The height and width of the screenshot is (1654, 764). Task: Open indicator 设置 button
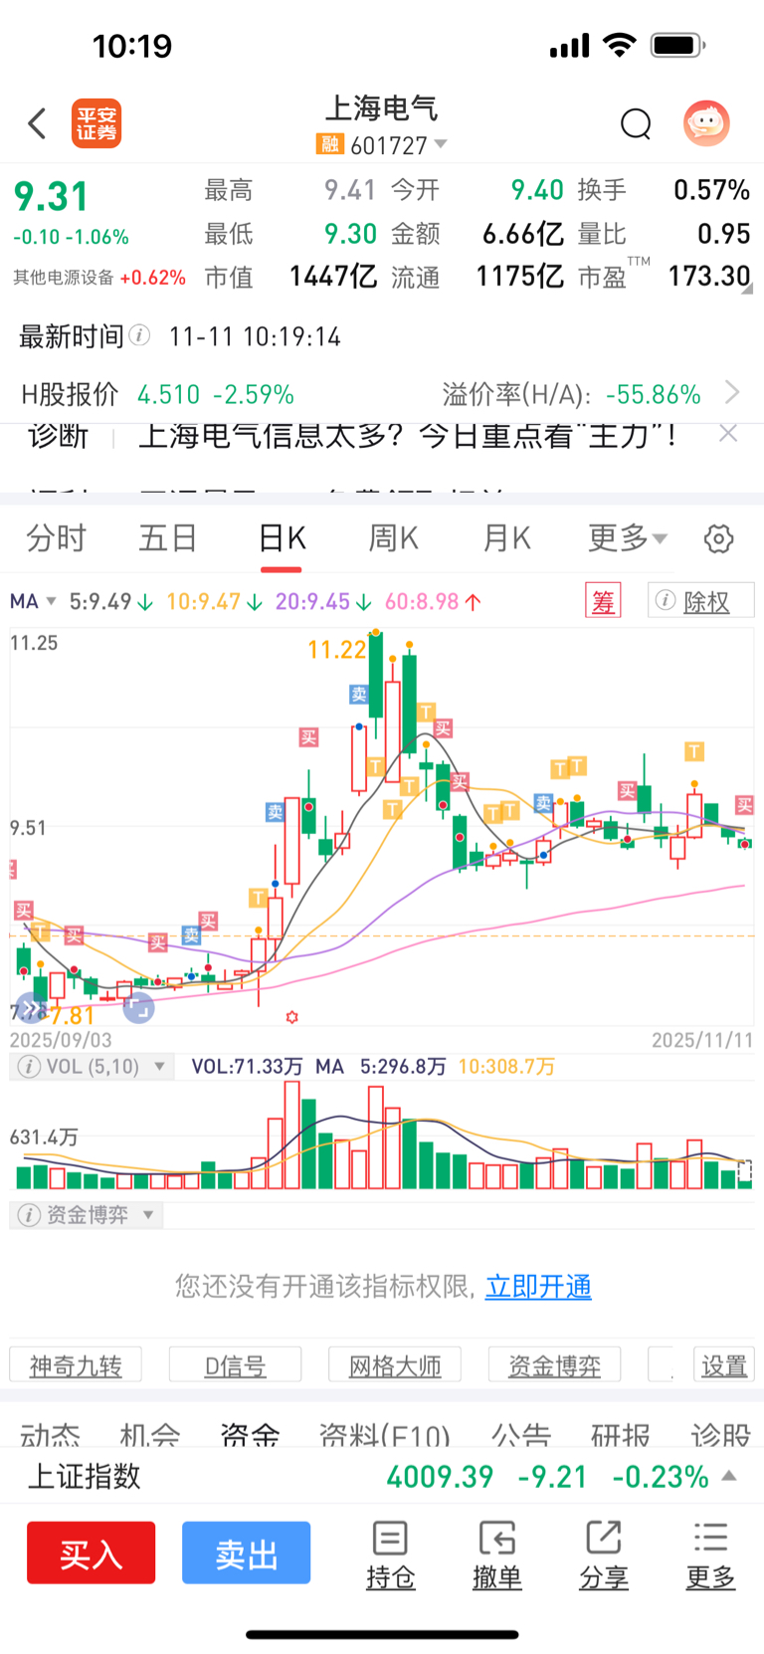[x=723, y=1365]
